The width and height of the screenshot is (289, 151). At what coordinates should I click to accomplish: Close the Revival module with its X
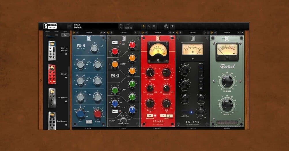(x=242, y=33)
